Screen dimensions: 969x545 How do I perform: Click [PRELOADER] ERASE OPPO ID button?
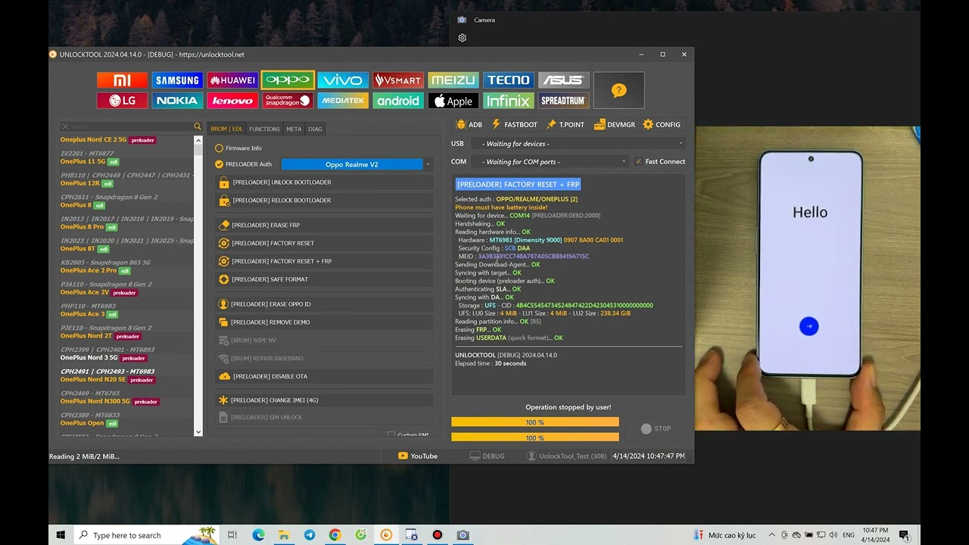(324, 304)
